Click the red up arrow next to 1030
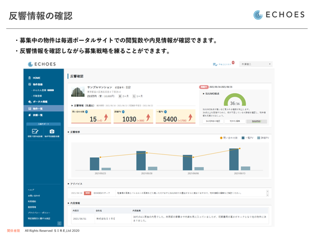The height and width of the screenshot is (236, 314). pos(148,117)
